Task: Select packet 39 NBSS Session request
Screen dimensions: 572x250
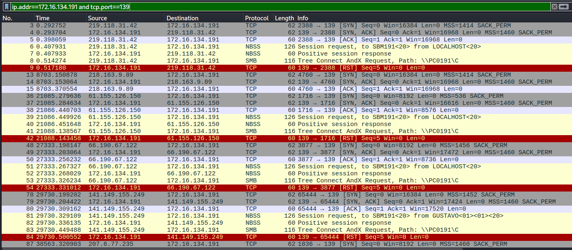Action: pyautogui.click(x=286, y=117)
